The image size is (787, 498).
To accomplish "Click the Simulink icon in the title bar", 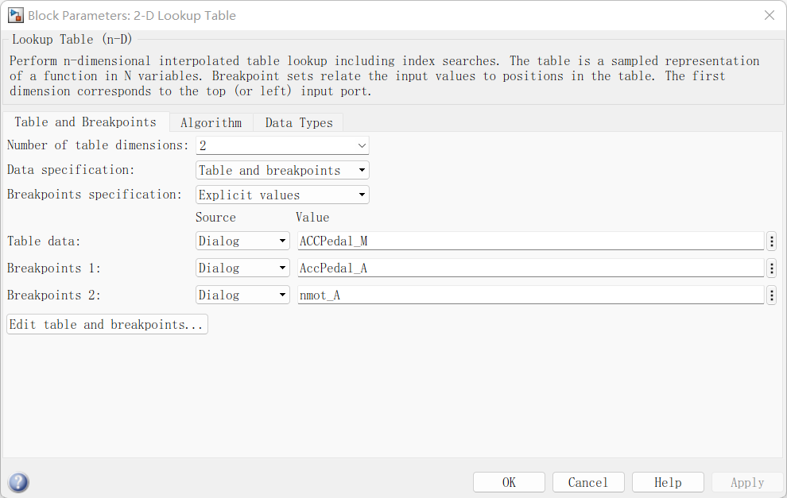I will 15,15.
